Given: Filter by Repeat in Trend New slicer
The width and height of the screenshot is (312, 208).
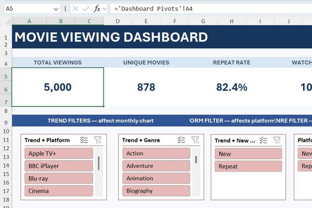Looking at the screenshot, I should 248,166.
